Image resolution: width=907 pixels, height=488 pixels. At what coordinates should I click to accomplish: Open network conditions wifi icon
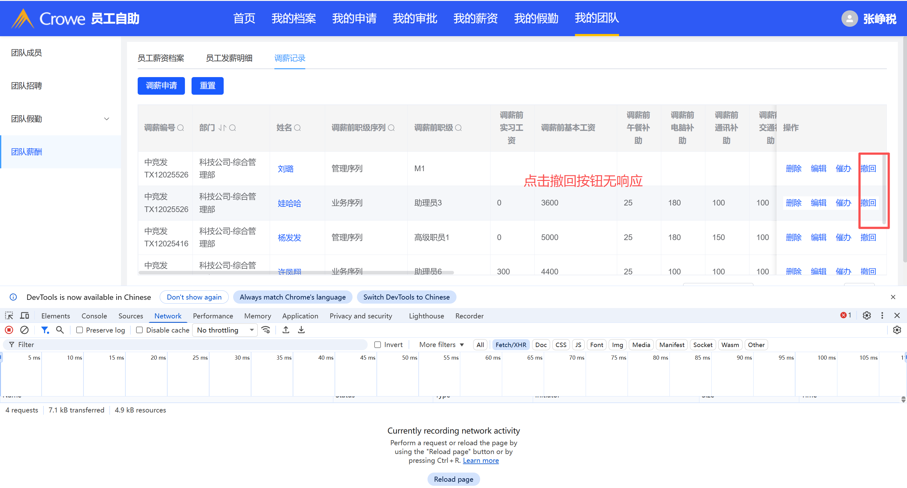tap(266, 330)
